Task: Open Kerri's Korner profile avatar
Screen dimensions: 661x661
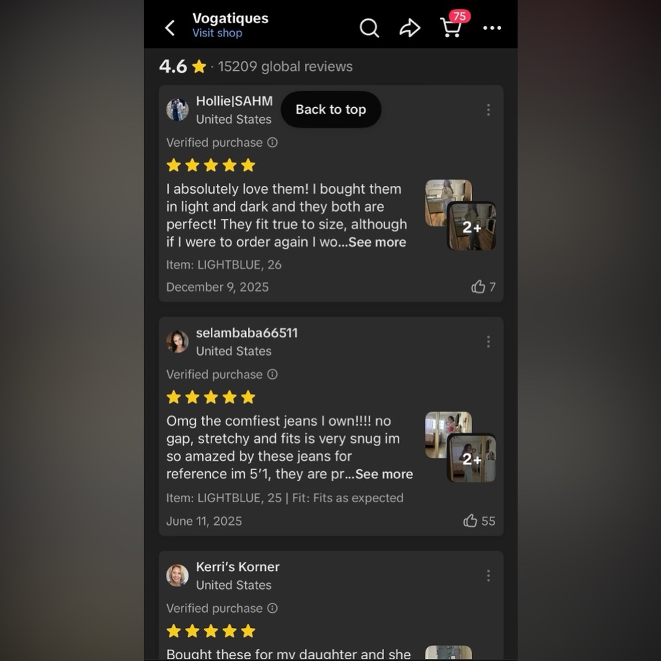Action: click(x=177, y=576)
